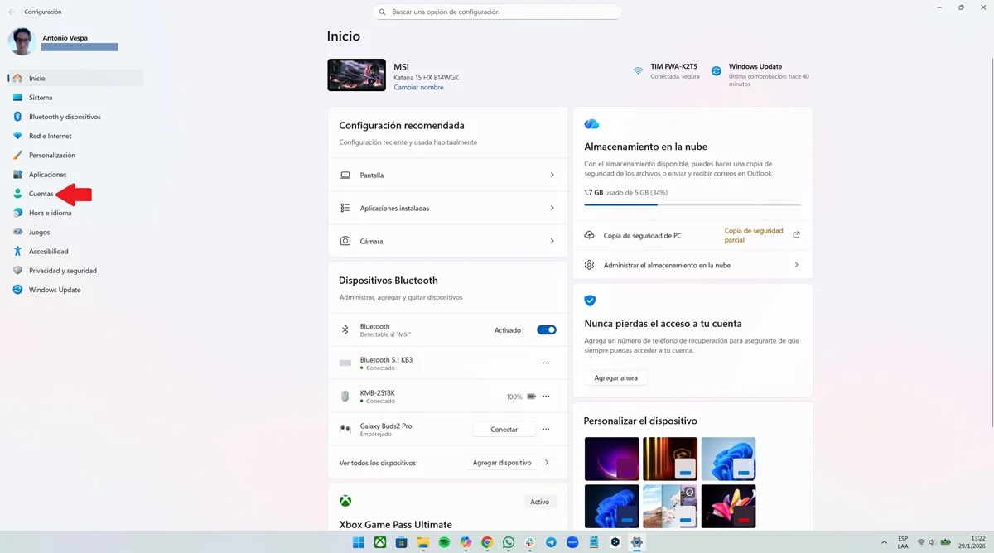Open the Windows Start menu on the taskbar

click(x=359, y=543)
